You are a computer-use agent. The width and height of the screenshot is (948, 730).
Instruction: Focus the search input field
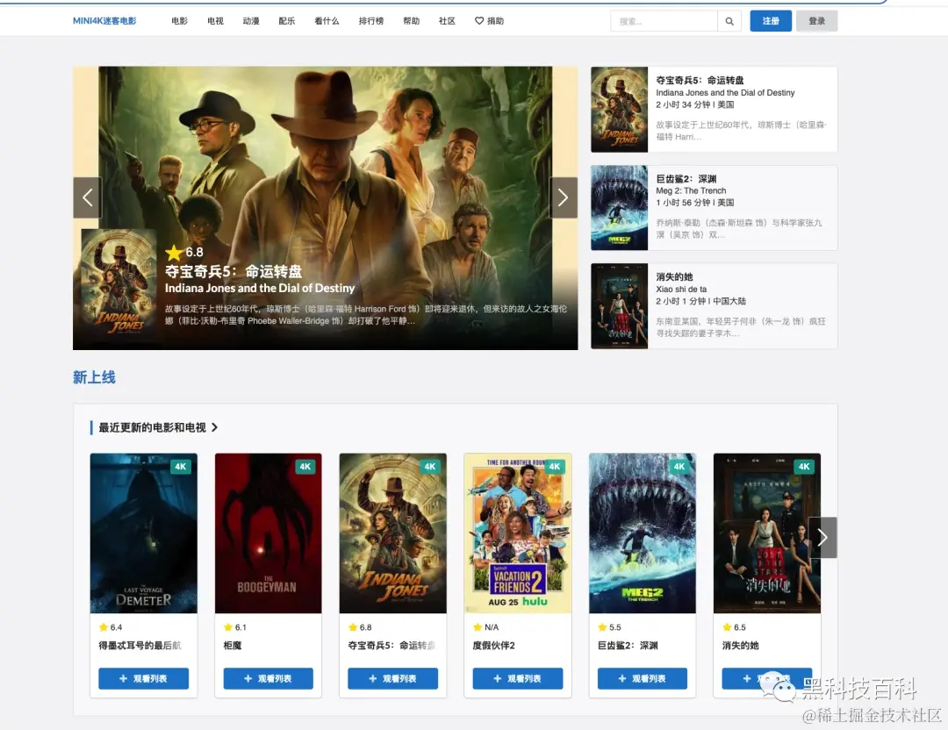click(x=664, y=21)
